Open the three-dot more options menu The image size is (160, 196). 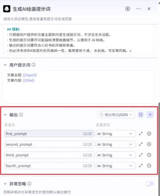138,9
